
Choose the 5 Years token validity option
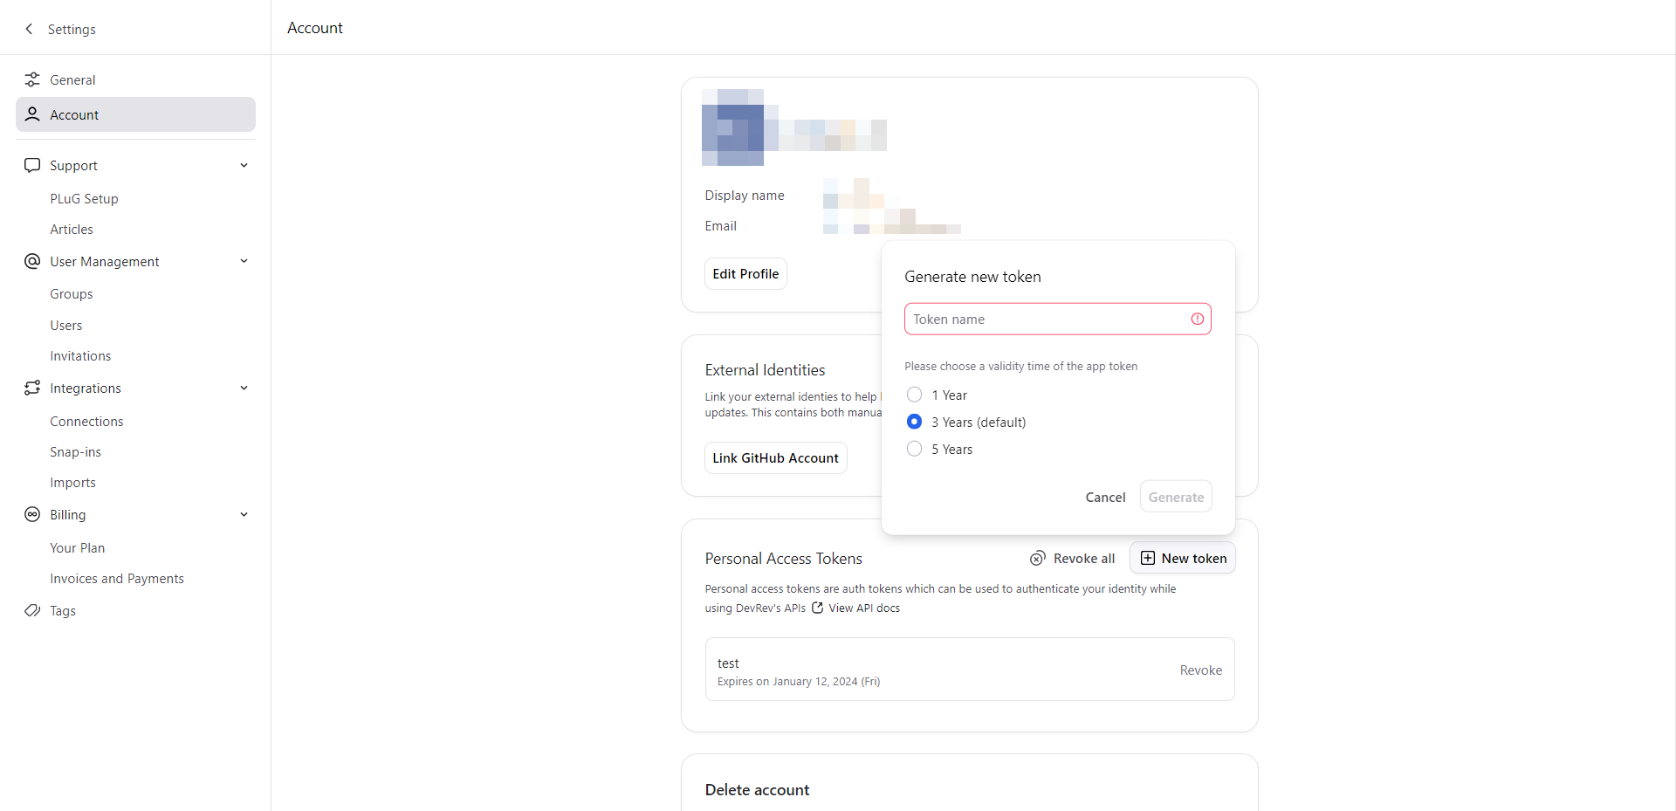point(915,449)
